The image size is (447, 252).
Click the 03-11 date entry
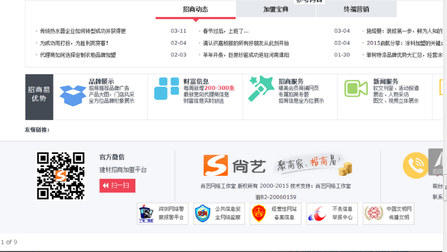point(178,31)
